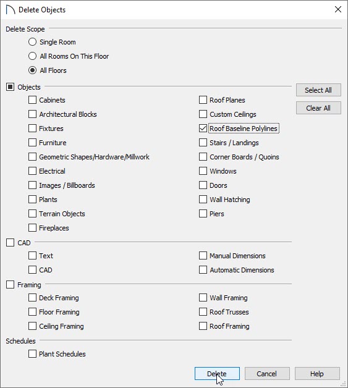
Task: Select the Single Room radio button
Action: coord(32,42)
